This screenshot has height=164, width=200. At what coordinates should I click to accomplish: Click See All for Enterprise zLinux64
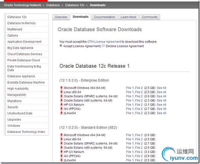[x=161, y=113]
